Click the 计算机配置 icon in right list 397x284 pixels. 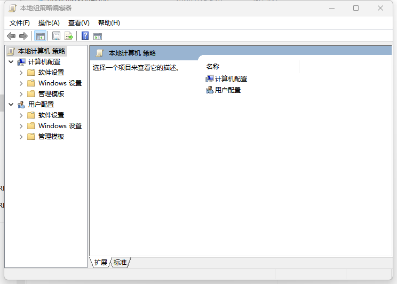(x=209, y=79)
